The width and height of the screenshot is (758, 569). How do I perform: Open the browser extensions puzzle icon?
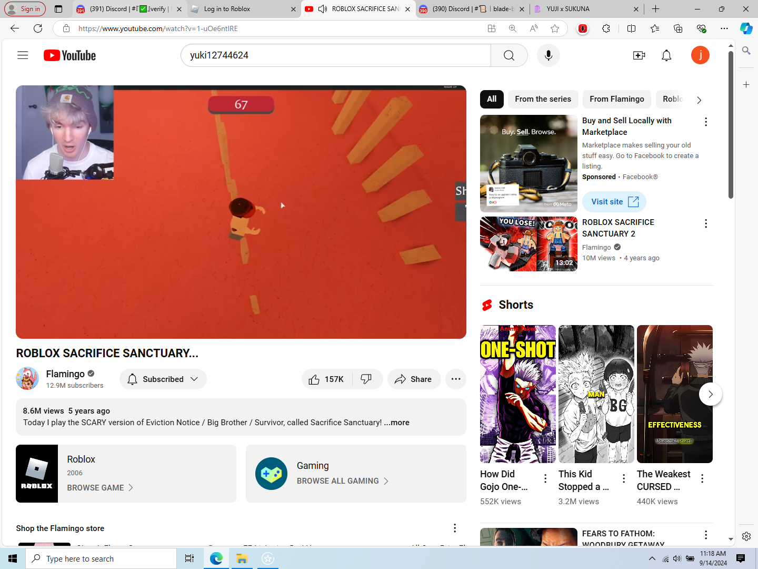pyautogui.click(x=606, y=28)
